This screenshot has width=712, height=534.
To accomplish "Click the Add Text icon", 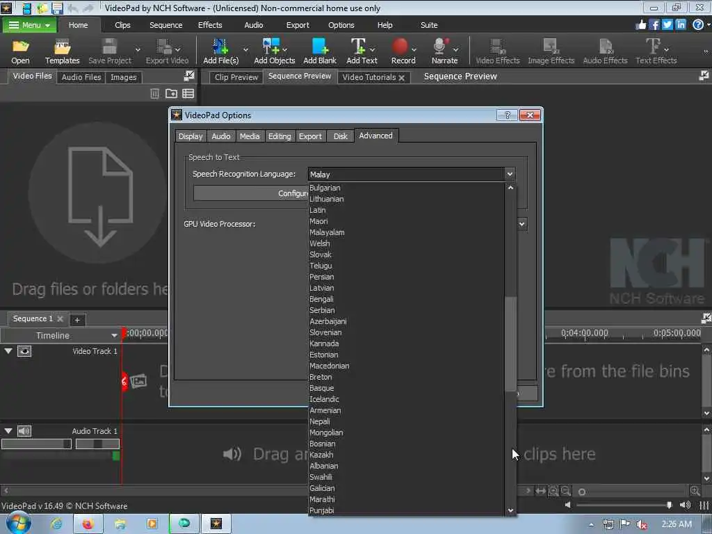I will click(358, 47).
